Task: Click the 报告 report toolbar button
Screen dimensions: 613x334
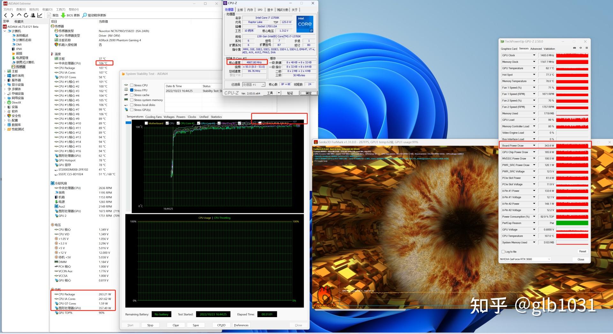Action: 53,15
